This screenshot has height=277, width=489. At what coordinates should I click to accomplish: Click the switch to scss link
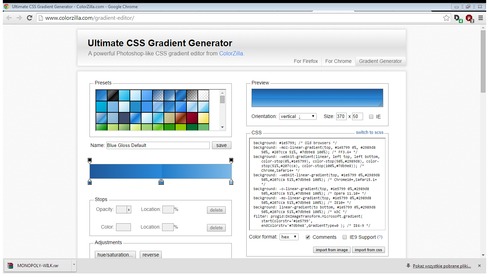pyautogui.click(x=369, y=132)
